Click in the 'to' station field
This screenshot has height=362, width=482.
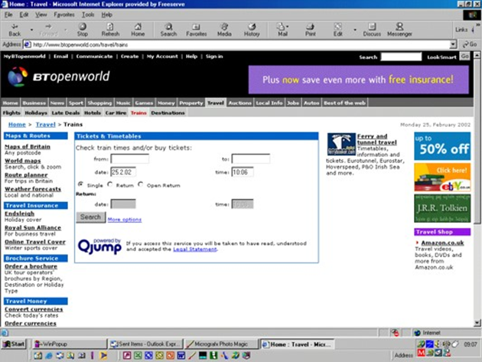[250, 158]
